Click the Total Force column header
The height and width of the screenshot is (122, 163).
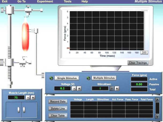coord(147,99)
